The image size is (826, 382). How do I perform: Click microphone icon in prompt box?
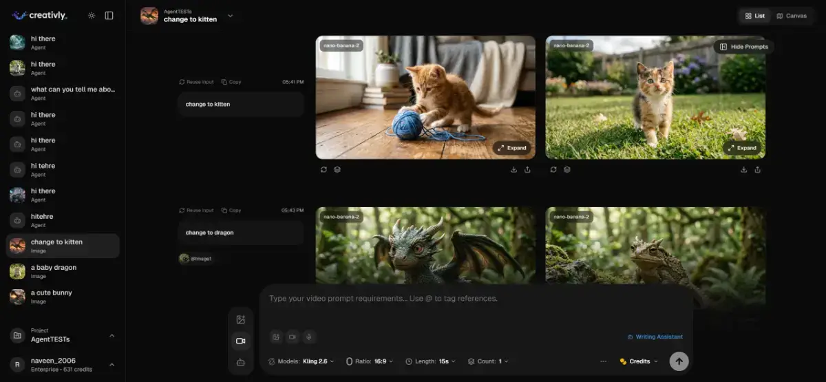309,337
